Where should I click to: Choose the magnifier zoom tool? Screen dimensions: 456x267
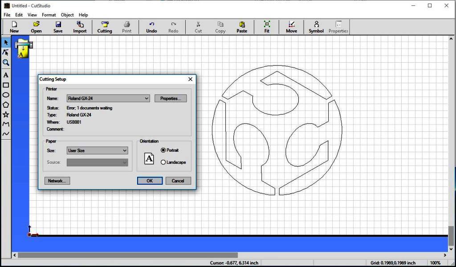tap(6, 62)
